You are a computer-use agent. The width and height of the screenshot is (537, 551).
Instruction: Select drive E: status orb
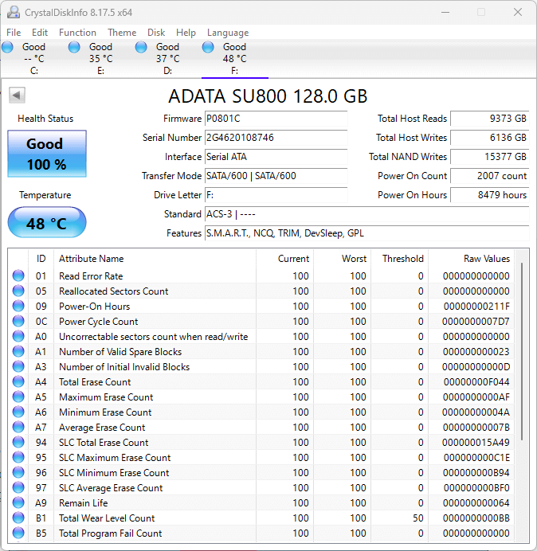point(74,47)
